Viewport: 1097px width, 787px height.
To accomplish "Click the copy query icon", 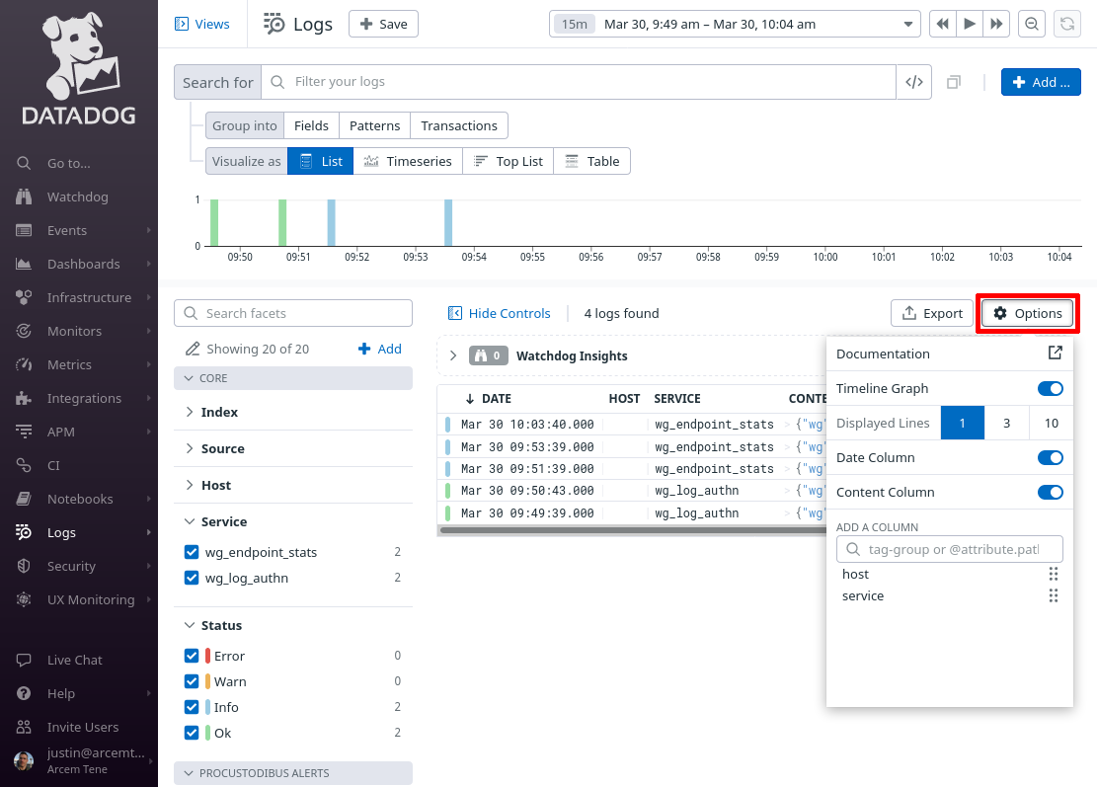I will pyautogui.click(x=953, y=83).
